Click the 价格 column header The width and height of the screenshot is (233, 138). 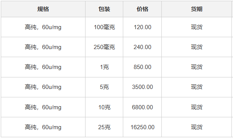tap(142, 9)
